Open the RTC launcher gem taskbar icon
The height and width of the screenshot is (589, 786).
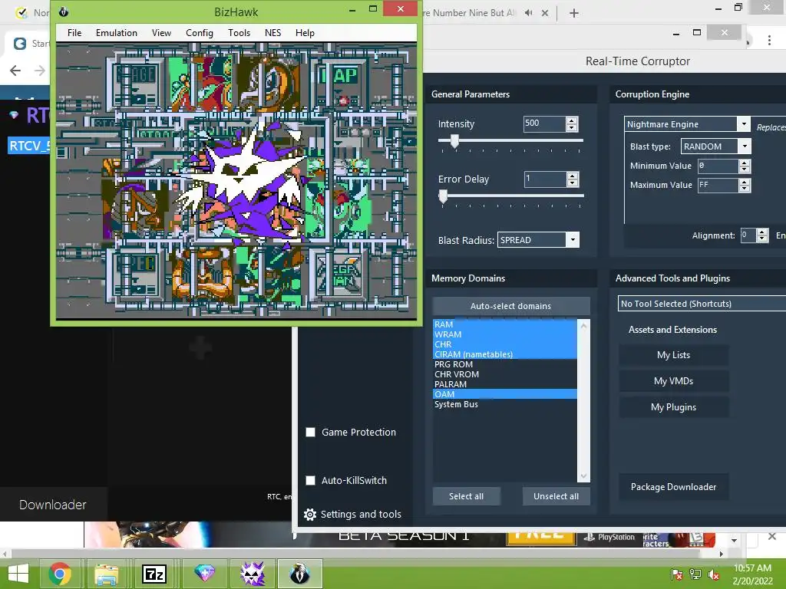(x=204, y=574)
